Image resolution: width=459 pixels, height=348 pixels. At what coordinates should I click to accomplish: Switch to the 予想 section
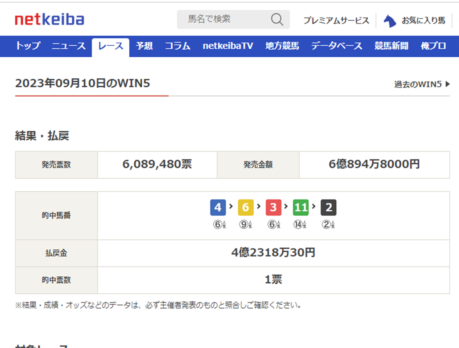(144, 46)
